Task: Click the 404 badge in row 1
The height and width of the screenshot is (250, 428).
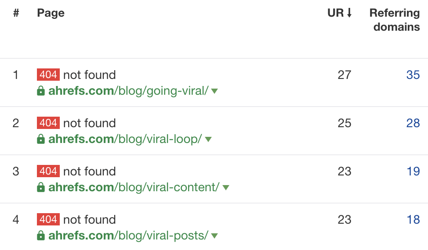Action: click(x=48, y=75)
